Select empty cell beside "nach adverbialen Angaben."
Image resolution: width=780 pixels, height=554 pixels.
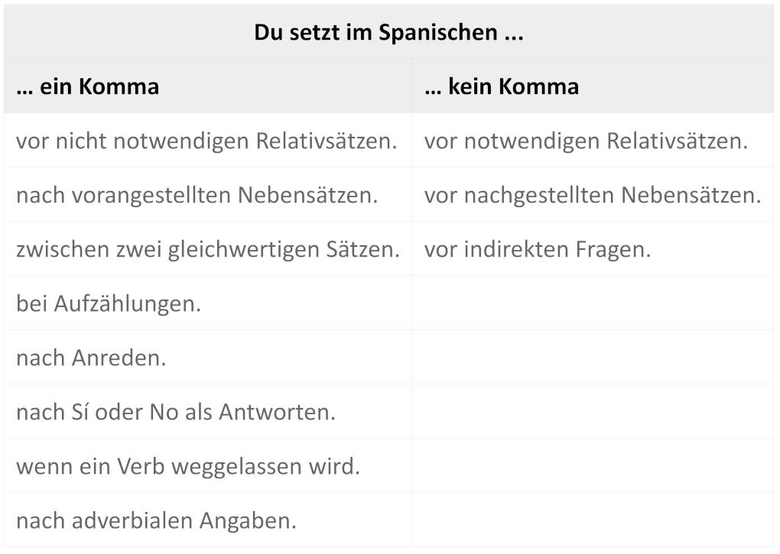tap(593, 521)
